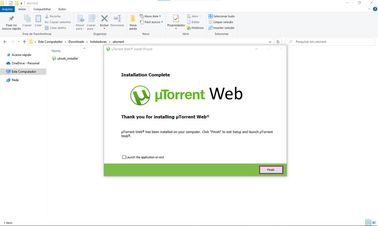
Task: Navigate to Downloads via the breadcrumb
Action: click(76, 42)
